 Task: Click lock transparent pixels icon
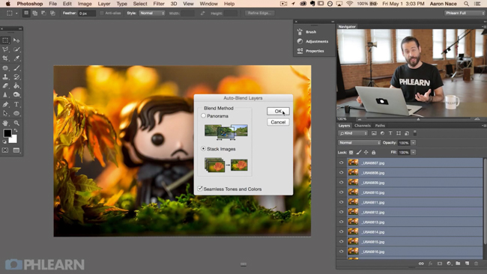coord(351,153)
